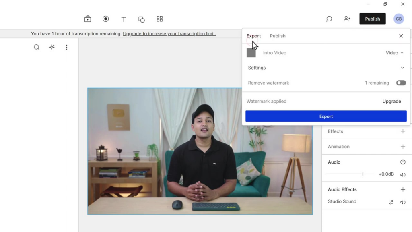The width and height of the screenshot is (412, 232).
Task: Add an animation with the Animation plus
Action: [403, 147]
